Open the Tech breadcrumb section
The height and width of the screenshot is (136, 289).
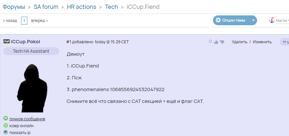coord(111,7)
